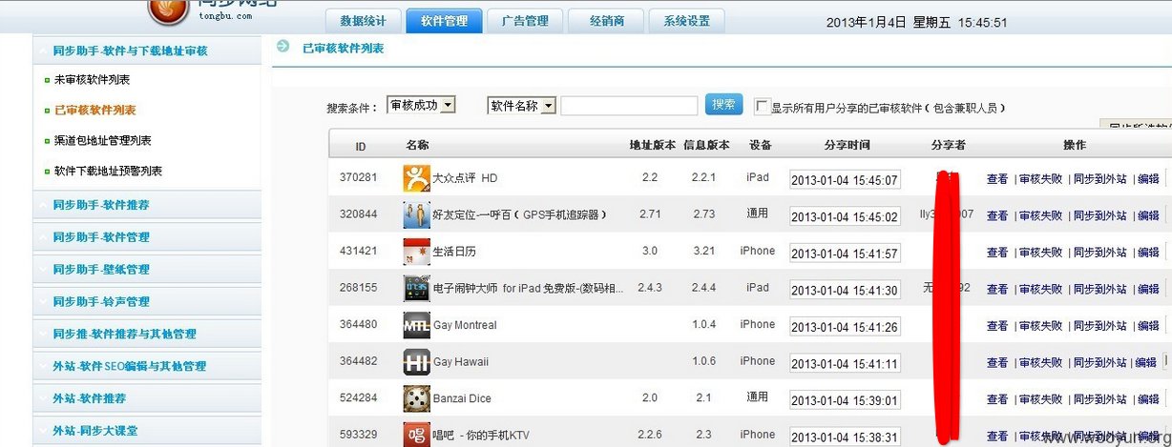Open the 审核成功 status dropdown

421,106
